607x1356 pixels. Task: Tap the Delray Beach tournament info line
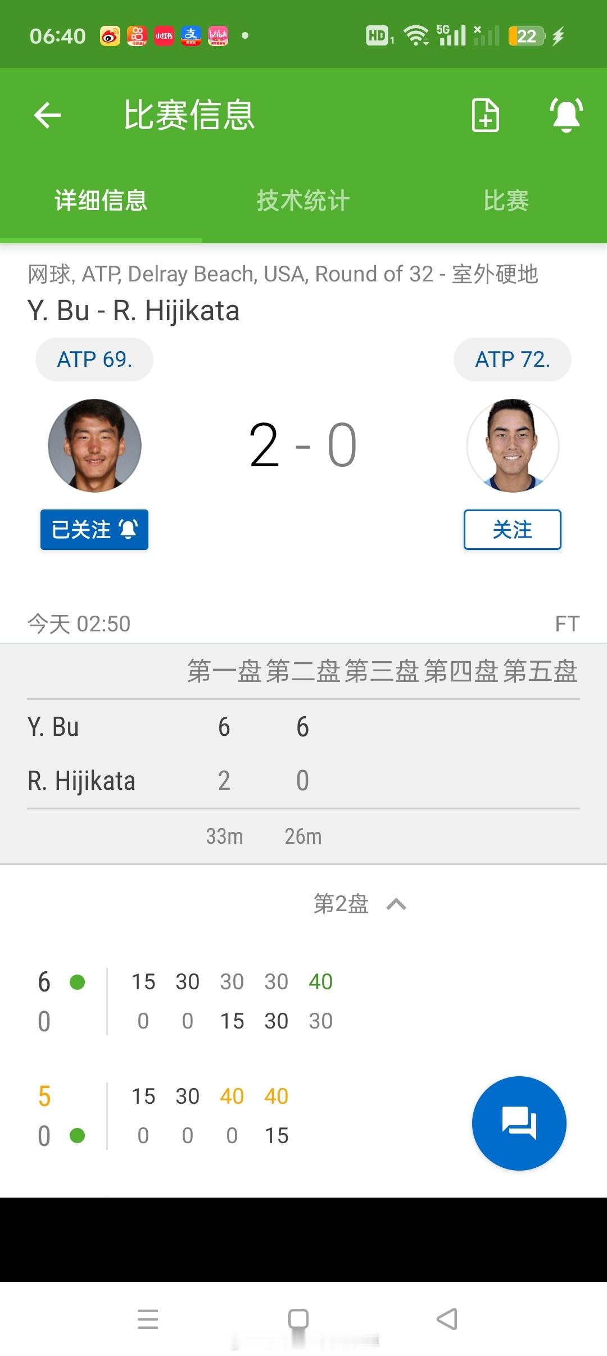pos(283,274)
